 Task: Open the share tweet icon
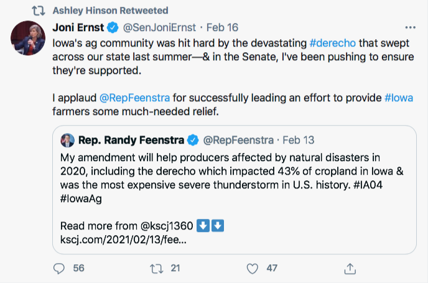[x=350, y=269]
